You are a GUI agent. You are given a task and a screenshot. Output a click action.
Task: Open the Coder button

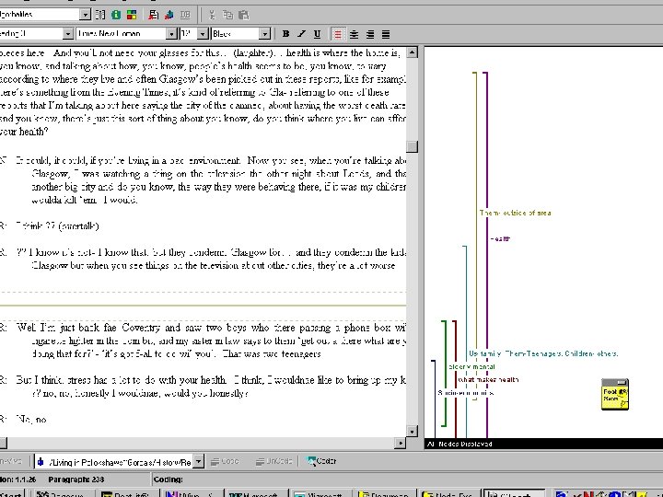[x=321, y=461]
